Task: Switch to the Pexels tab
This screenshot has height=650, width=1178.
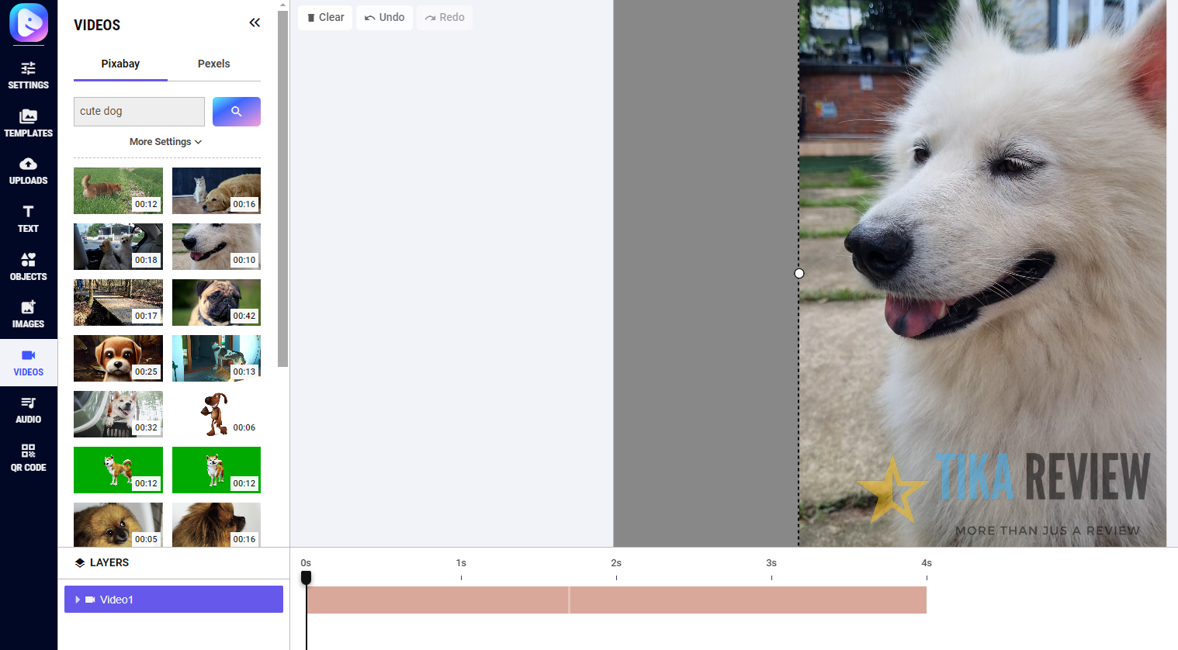Action: tap(213, 64)
